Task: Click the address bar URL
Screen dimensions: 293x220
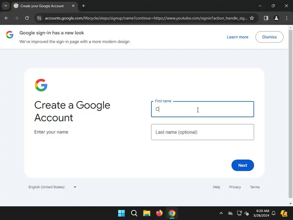Action: coord(146,18)
